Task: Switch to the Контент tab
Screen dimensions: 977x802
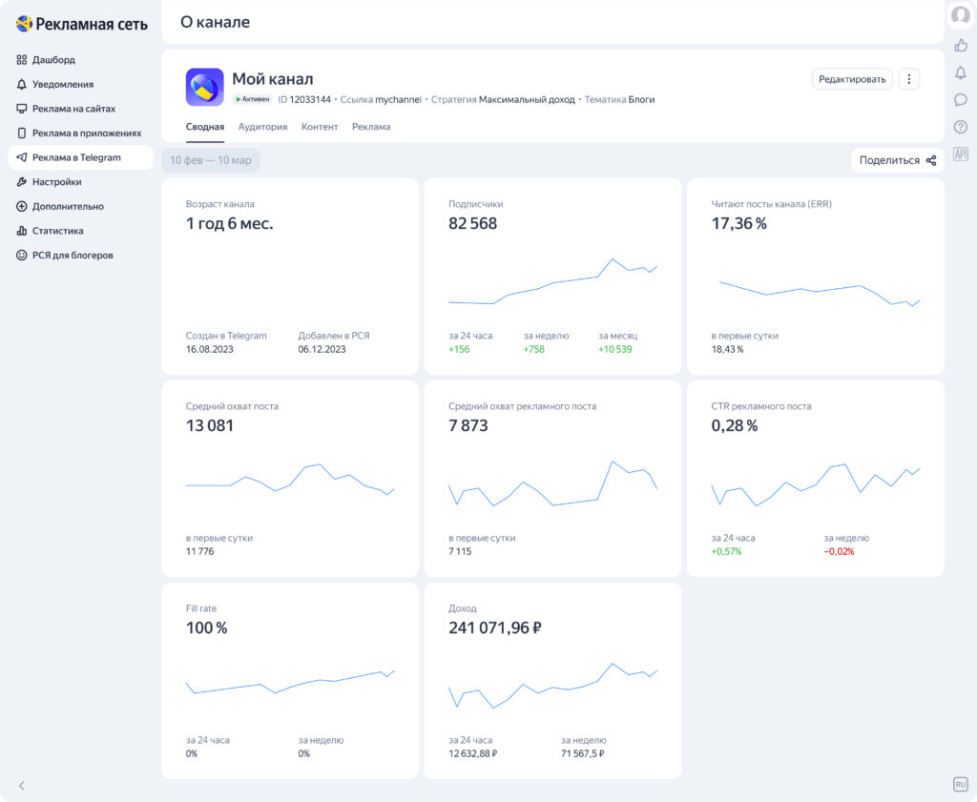Action: tap(320, 127)
